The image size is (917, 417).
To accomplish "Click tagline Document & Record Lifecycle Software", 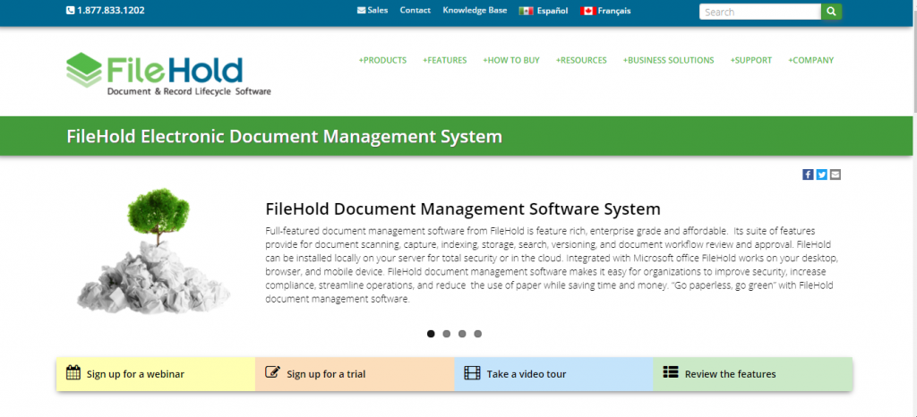I will [x=189, y=91].
